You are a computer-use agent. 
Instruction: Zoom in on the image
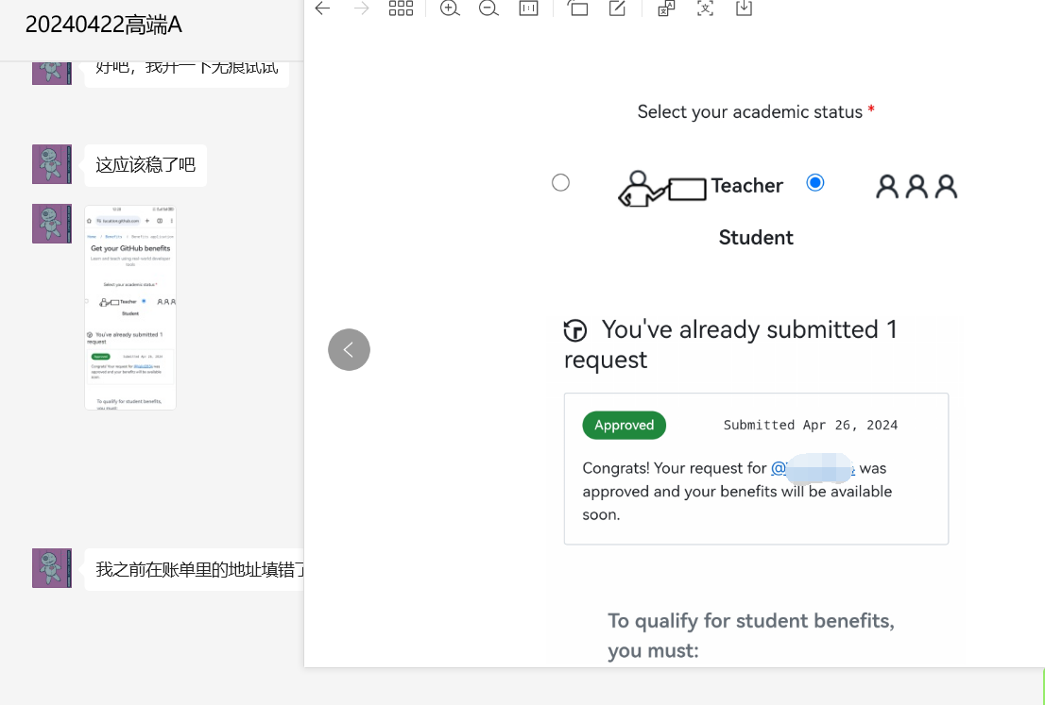point(450,8)
